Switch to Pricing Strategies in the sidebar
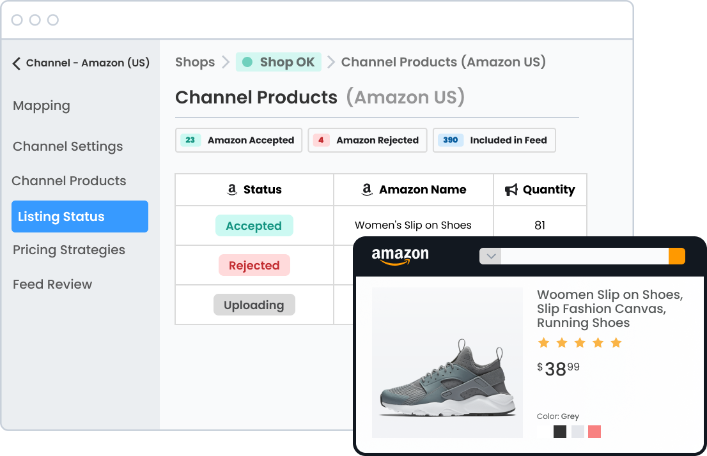Viewport: 707px width, 456px height. [x=68, y=250]
